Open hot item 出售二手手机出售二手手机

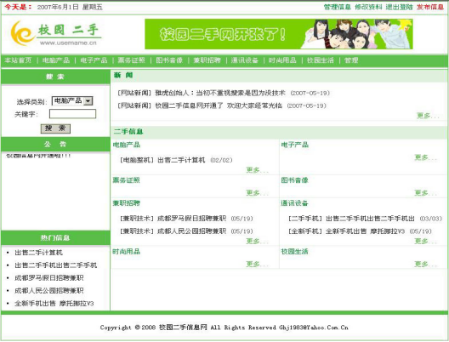pyautogui.click(x=56, y=265)
